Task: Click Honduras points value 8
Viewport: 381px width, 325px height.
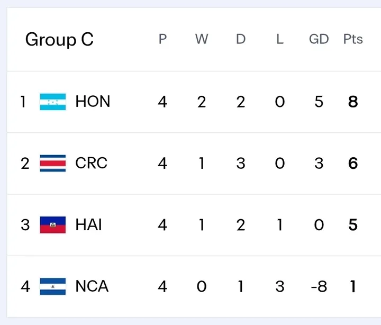Action: click(353, 102)
